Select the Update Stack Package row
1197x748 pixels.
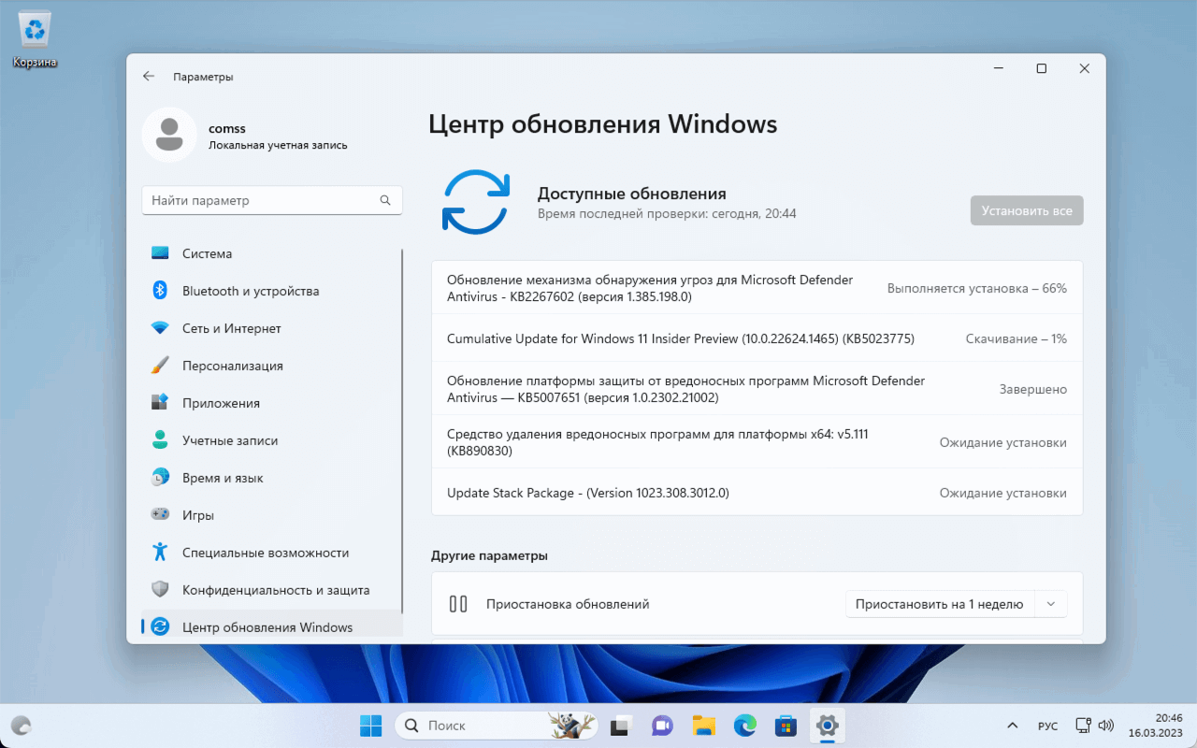tap(757, 493)
